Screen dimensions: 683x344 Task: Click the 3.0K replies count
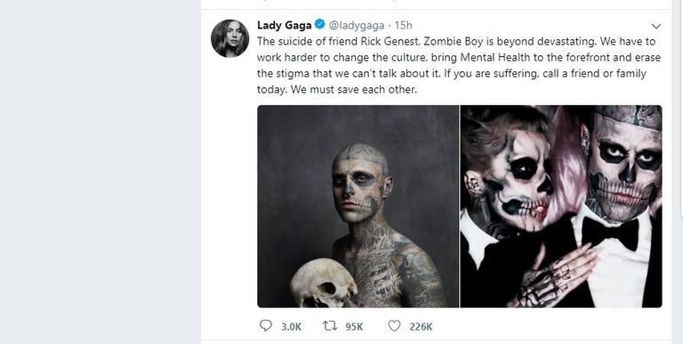[x=291, y=326]
